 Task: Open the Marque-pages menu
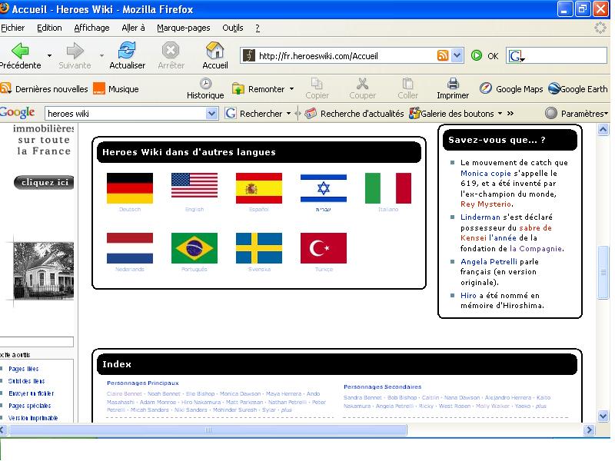(x=183, y=28)
